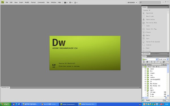
Task: Insert an Email Link
Action: tap(148, 16)
